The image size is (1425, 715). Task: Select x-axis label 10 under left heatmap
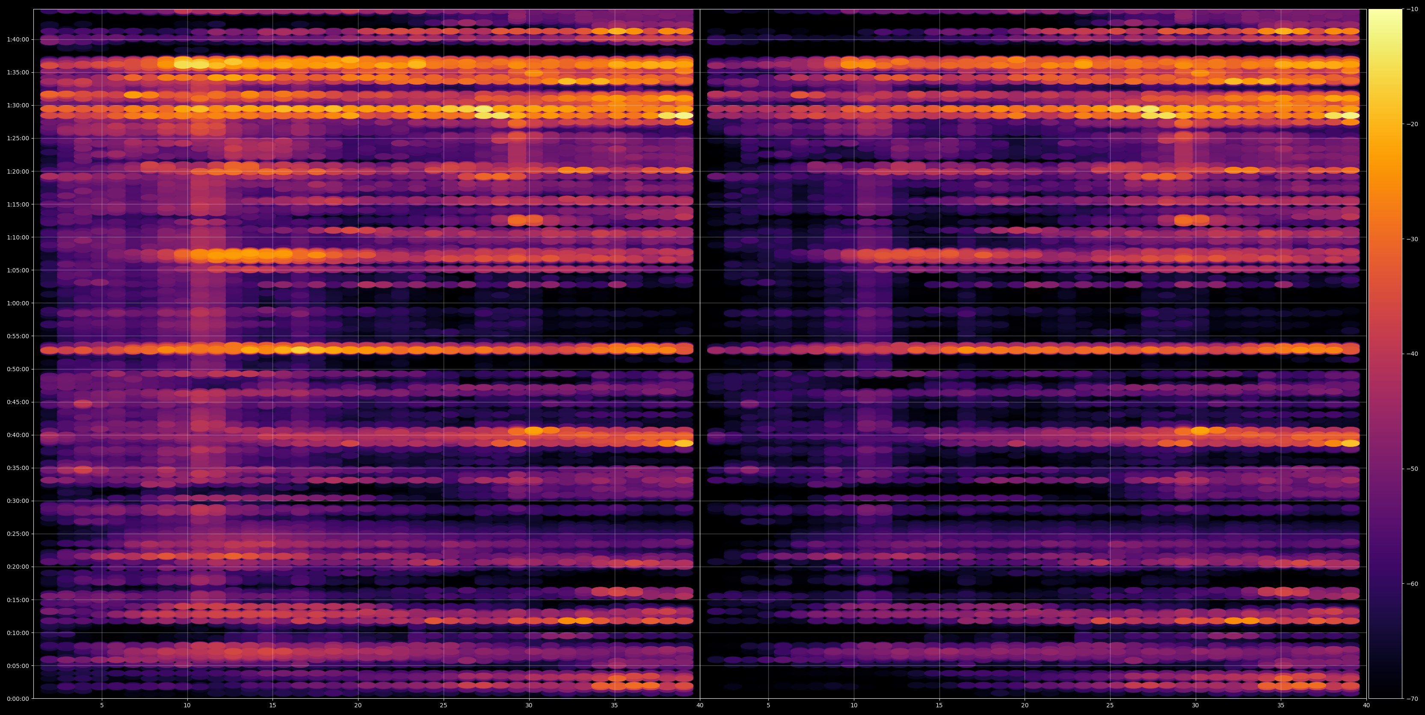(x=187, y=706)
